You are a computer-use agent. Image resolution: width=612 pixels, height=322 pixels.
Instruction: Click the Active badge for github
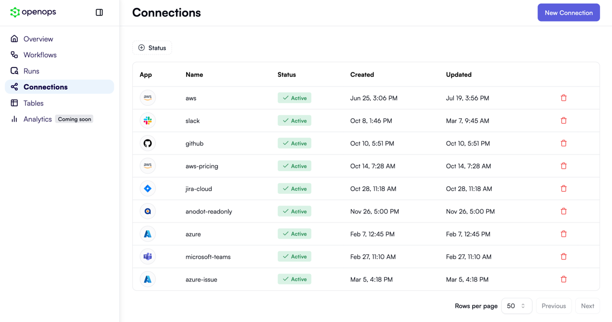pos(294,143)
